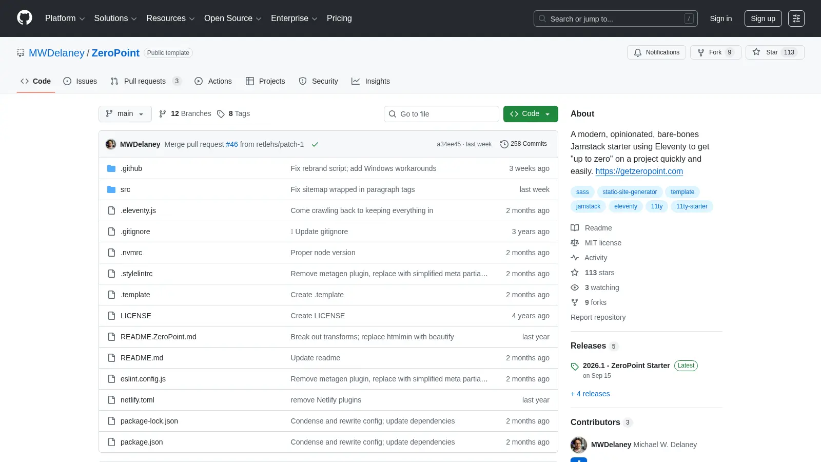Image resolution: width=821 pixels, height=462 pixels.
Task: Click the .github folder icon
Action: tap(111, 168)
